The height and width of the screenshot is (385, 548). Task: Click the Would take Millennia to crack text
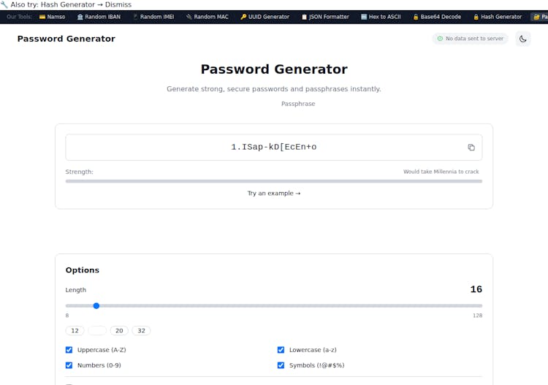point(441,172)
